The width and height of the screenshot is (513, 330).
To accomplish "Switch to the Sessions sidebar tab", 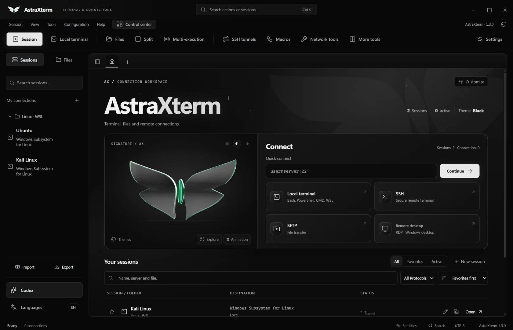I will [25, 60].
